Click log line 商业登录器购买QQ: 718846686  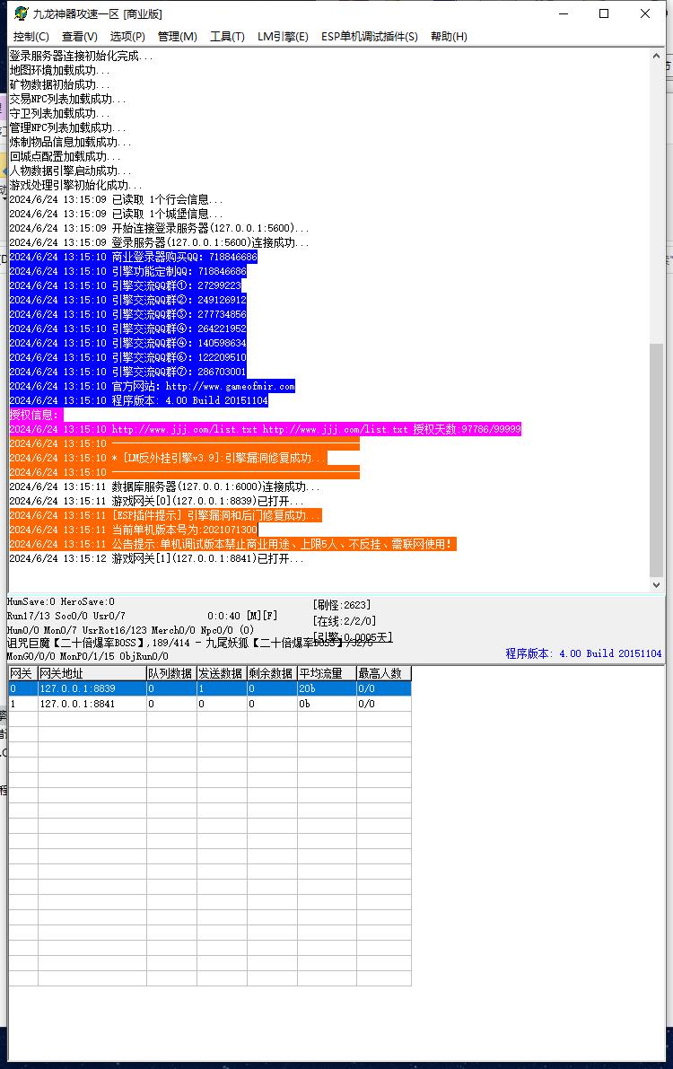[133, 257]
